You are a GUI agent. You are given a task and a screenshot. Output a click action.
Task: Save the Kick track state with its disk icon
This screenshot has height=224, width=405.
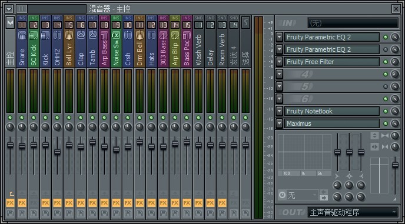pos(45,213)
